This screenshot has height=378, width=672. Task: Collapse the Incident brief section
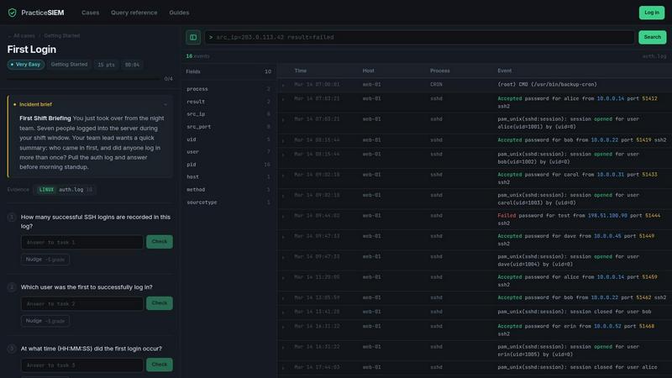pos(165,104)
